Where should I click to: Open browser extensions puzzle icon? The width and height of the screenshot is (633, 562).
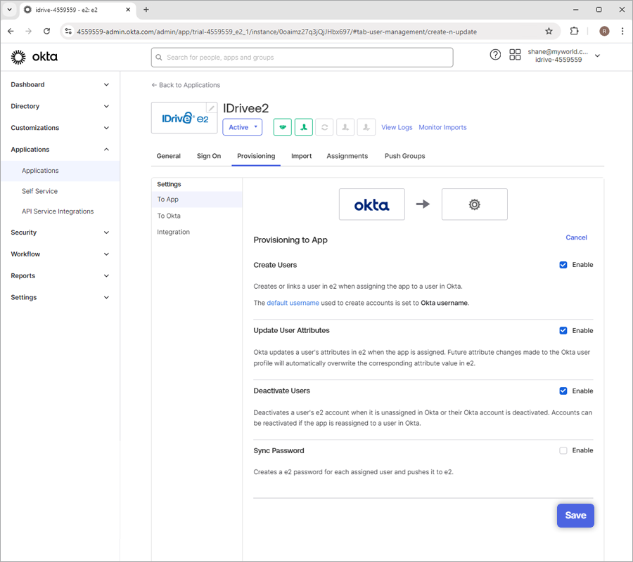(x=574, y=31)
